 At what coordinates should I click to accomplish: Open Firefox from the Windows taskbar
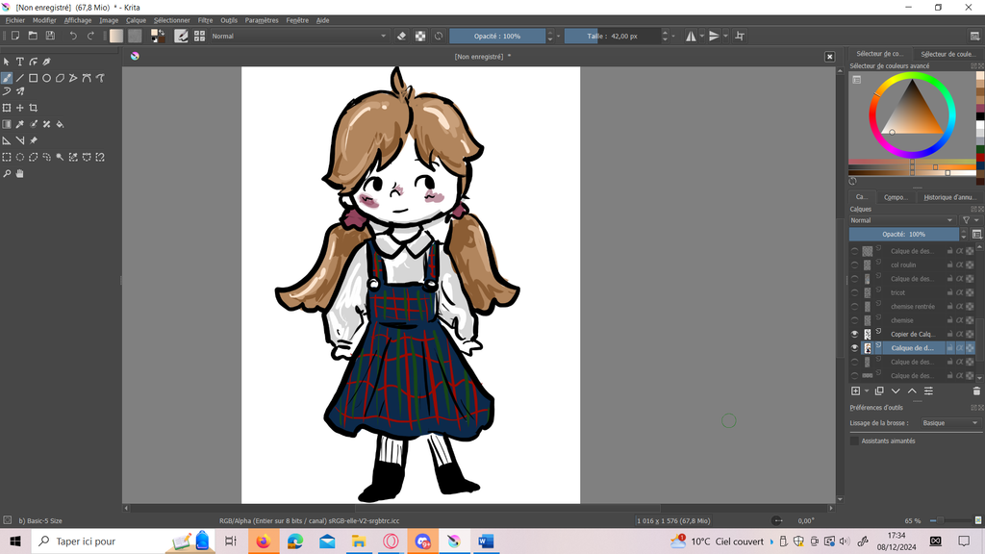[x=263, y=541]
